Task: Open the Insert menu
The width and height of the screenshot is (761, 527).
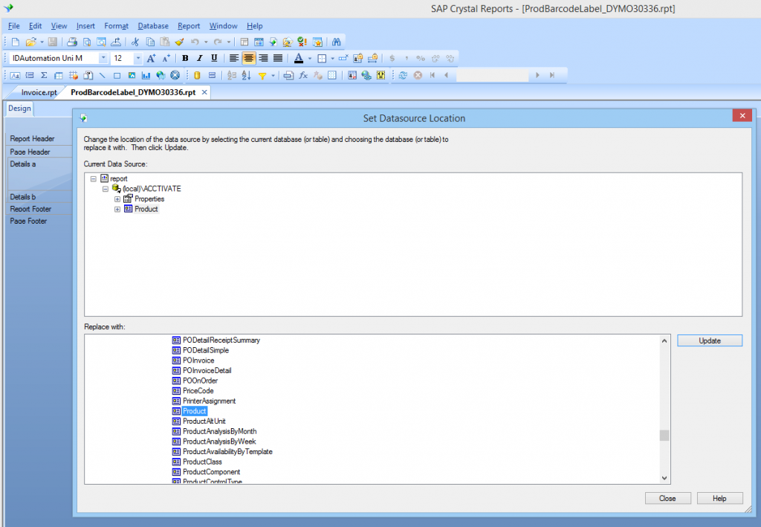Action: (x=85, y=26)
